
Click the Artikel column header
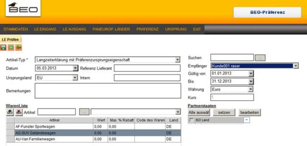pyautogui.click(x=54, y=120)
